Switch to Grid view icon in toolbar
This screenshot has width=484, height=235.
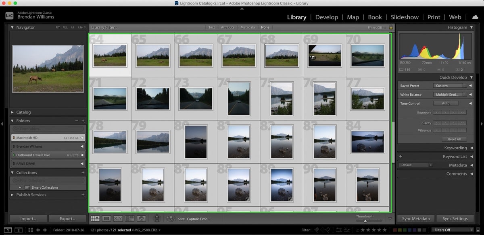(x=95, y=219)
